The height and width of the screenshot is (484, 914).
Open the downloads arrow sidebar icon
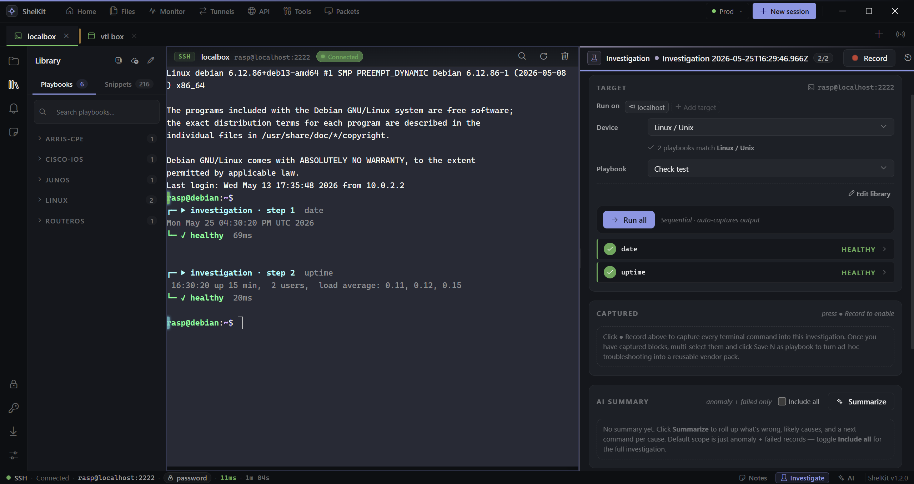pos(14,432)
